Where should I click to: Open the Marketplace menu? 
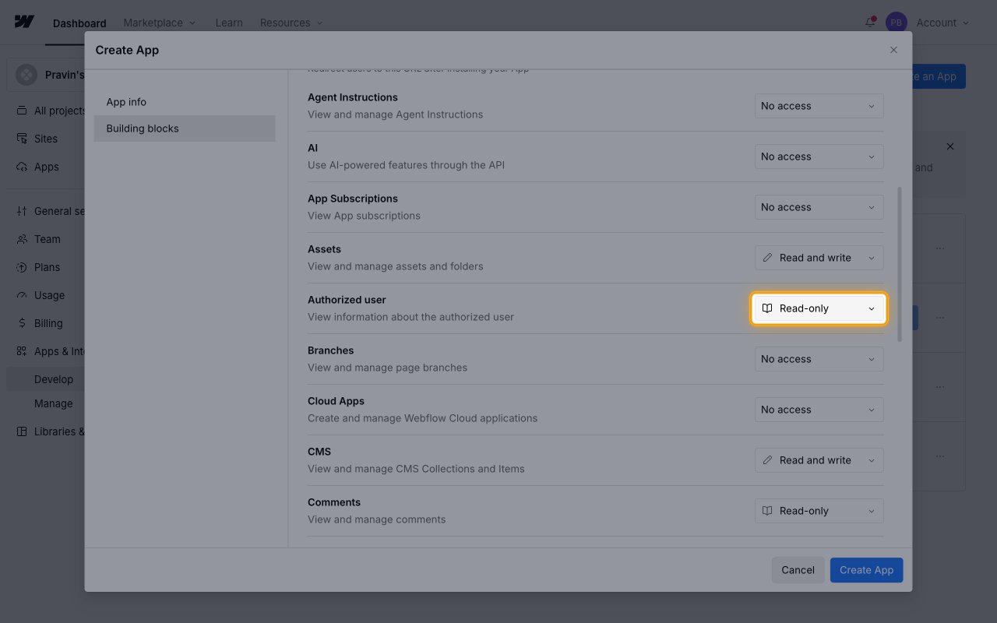pos(160,23)
